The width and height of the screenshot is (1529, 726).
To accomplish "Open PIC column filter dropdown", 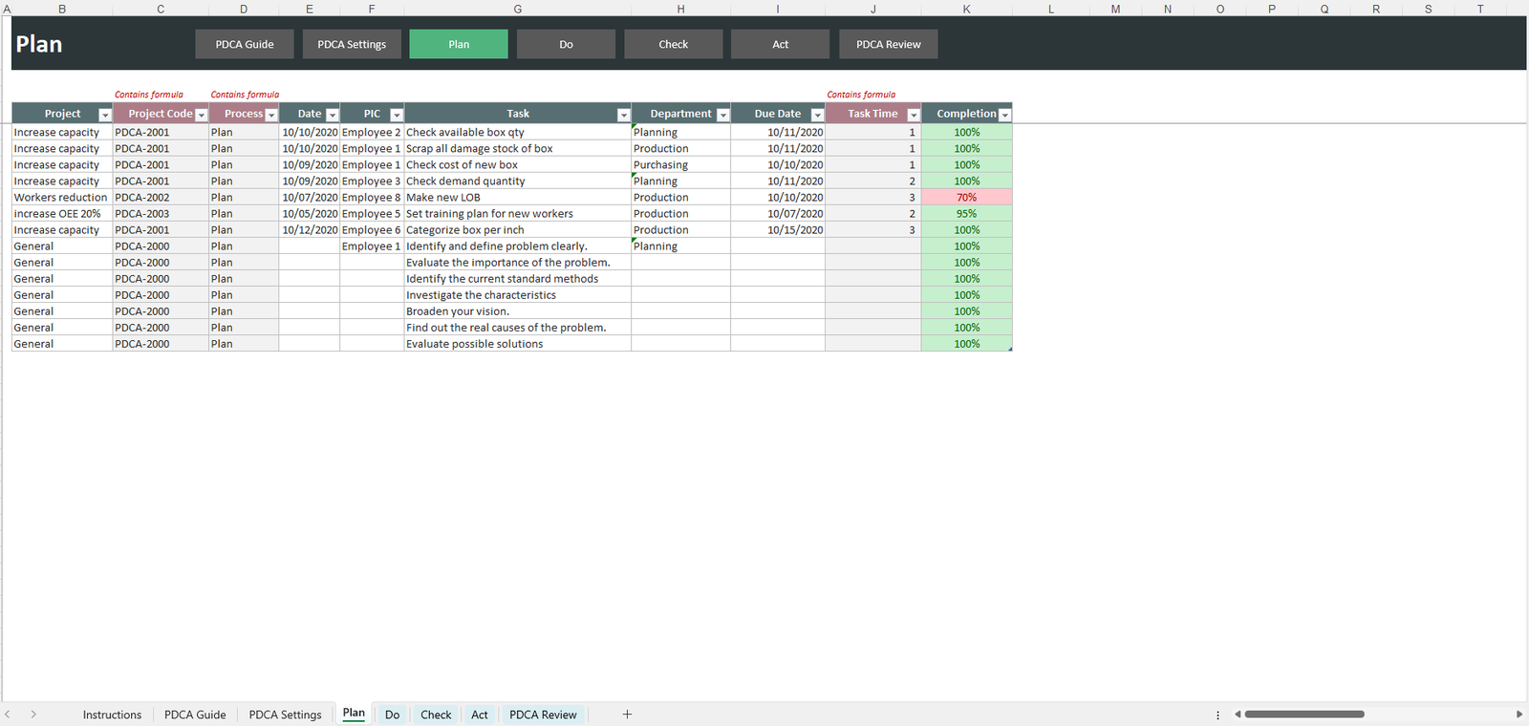I will (397, 115).
